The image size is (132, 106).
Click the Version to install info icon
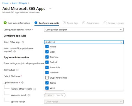[x=29, y=95]
